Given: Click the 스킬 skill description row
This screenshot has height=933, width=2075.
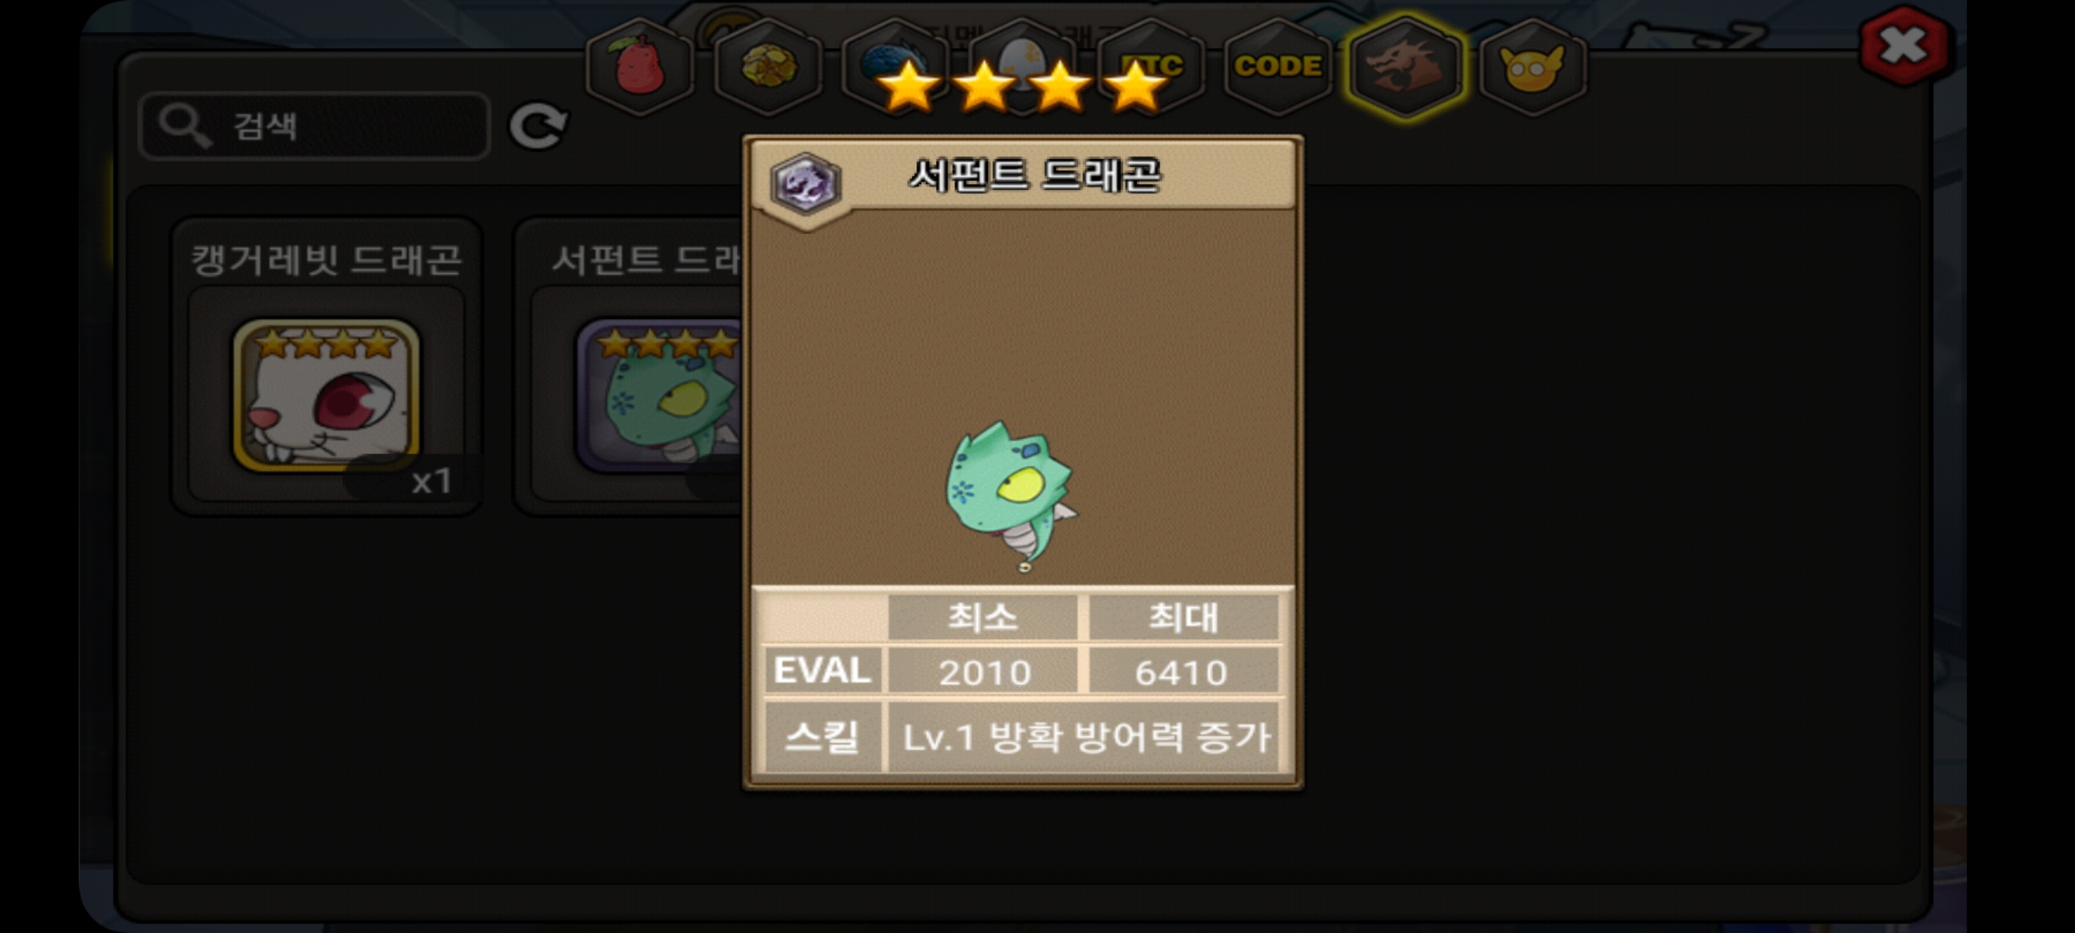Looking at the screenshot, I should (x=1024, y=737).
